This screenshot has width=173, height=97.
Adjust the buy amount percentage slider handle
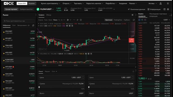pyautogui.click(x=39, y=87)
